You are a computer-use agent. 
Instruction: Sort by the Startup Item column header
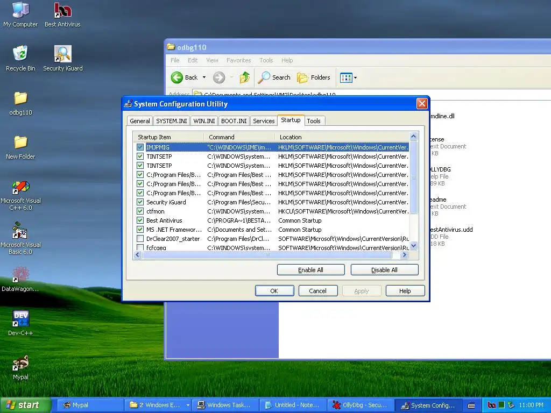point(168,137)
